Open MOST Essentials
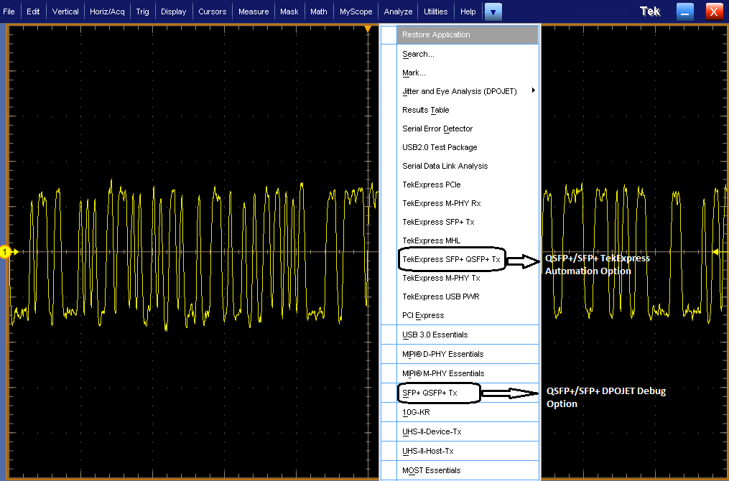Viewport: 729px width, 481px height. pyautogui.click(x=431, y=470)
